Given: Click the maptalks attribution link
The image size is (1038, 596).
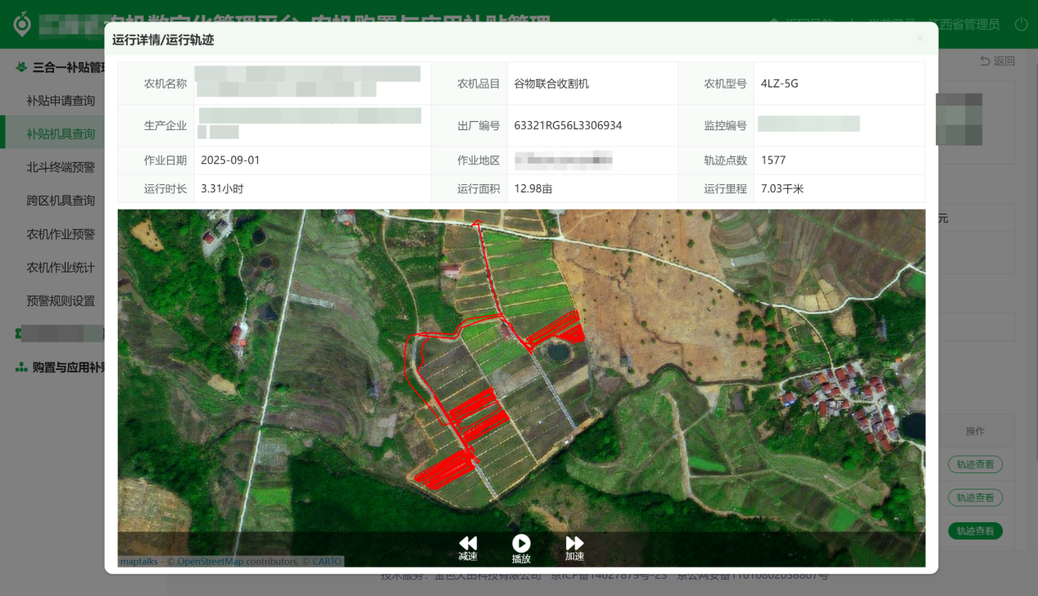Looking at the screenshot, I should tap(138, 562).
